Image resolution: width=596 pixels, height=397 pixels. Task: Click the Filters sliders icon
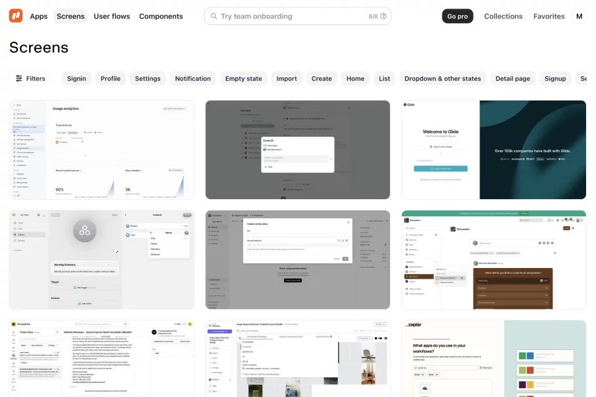click(x=19, y=79)
